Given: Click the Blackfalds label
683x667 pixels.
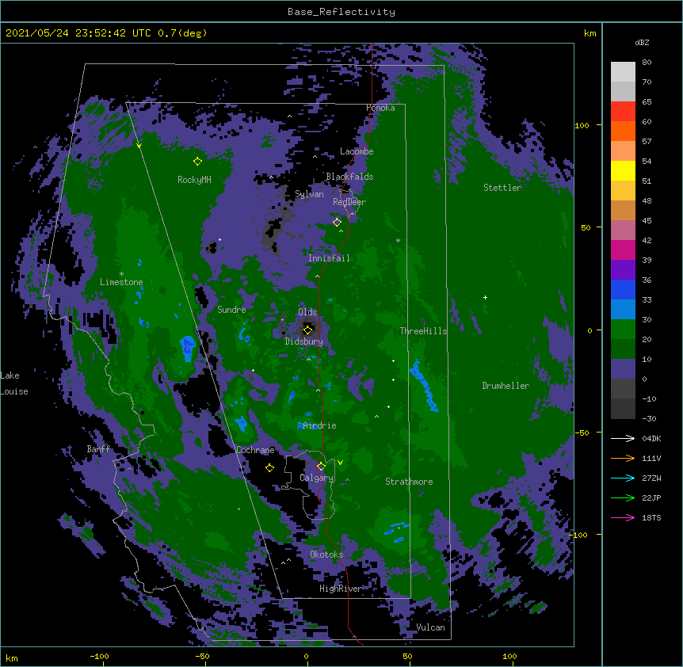Looking at the screenshot, I should click(x=349, y=177).
